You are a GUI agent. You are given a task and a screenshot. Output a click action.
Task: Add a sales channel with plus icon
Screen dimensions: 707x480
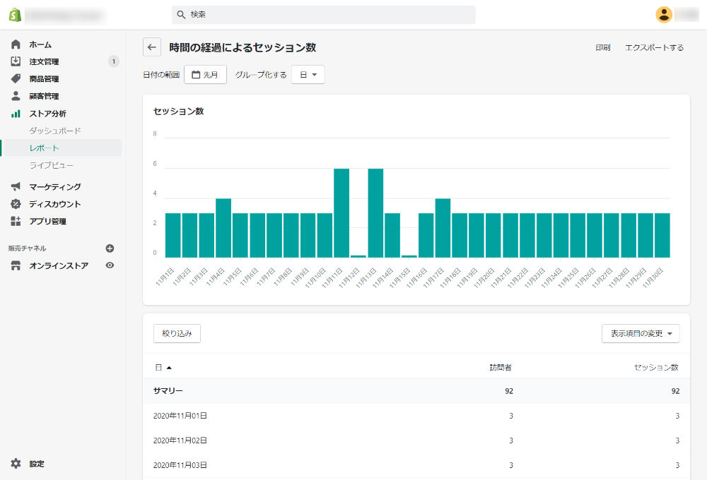coord(110,248)
